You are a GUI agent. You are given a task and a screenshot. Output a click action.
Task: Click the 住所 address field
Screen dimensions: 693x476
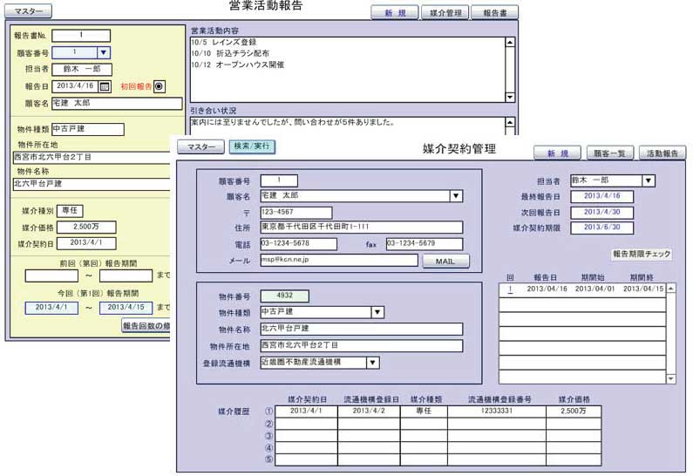362,228
